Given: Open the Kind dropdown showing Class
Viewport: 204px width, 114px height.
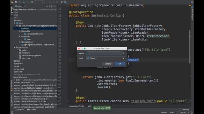Looking at the screenshot, I should click(x=106, y=58).
